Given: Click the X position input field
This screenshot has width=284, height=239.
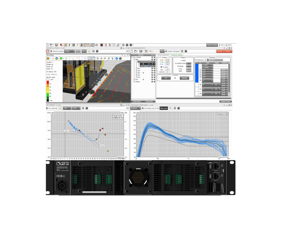Looking at the screenshot, I should pos(167,60).
